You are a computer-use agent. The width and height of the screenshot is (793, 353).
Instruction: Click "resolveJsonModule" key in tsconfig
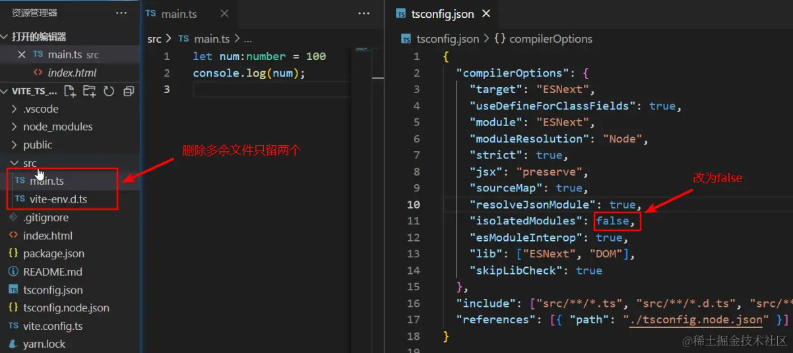(533, 205)
